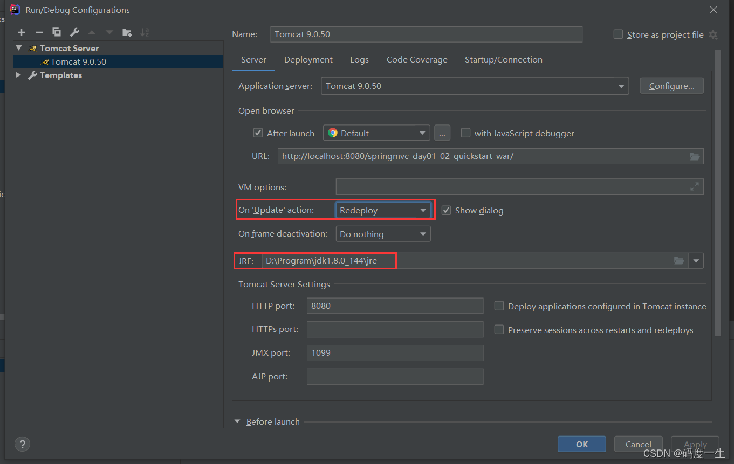Click the Apply button
Viewport: 734px width, 464px height.
[x=695, y=444]
